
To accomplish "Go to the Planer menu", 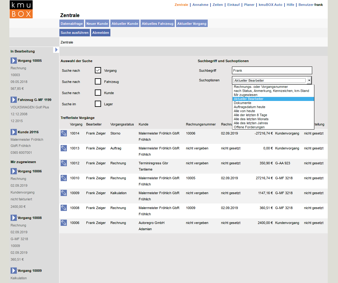I will point(249,5).
